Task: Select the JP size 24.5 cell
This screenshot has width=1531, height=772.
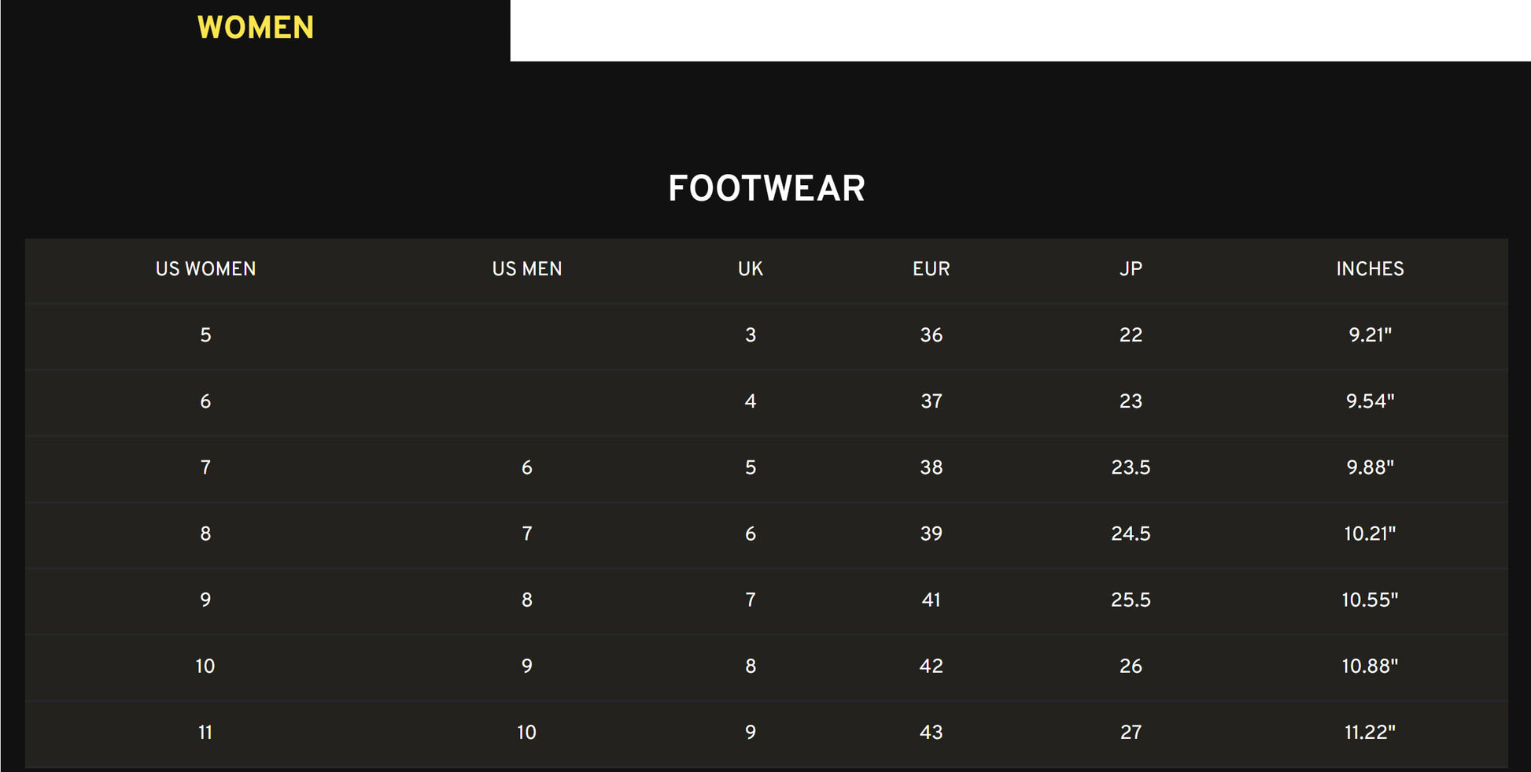Action: (1131, 534)
